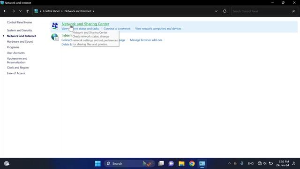
Task: Click the Internet Options globe icon
Action: (55, 37)
